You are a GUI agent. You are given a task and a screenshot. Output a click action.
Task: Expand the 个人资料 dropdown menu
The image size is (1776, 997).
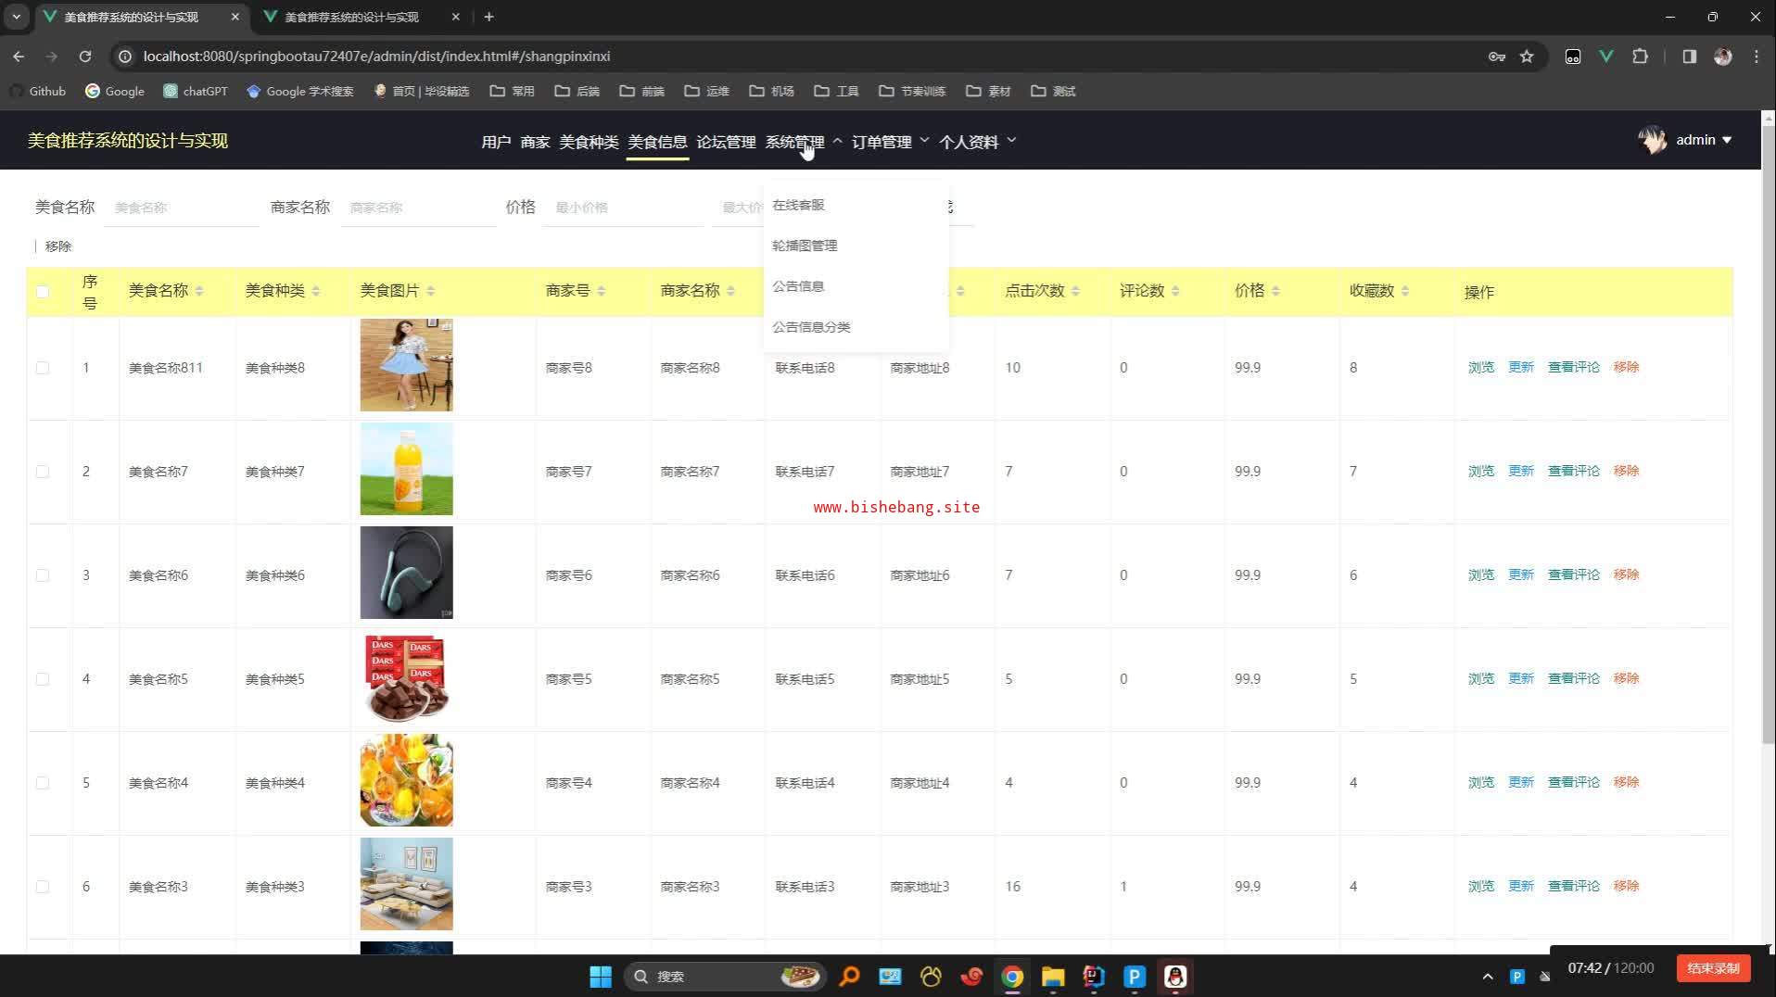pos(977,142)
